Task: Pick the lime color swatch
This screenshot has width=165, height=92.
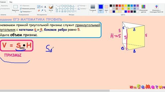Action: coord(129,8)
